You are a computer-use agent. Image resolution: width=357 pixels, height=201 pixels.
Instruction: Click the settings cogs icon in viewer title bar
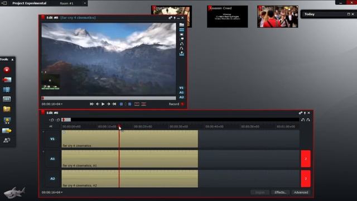170,18
